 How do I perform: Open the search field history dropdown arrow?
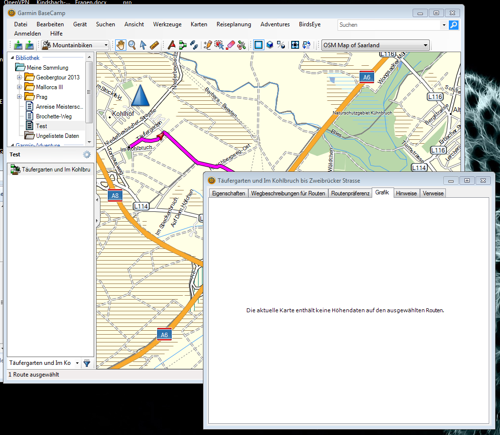(x=444, y=25)
